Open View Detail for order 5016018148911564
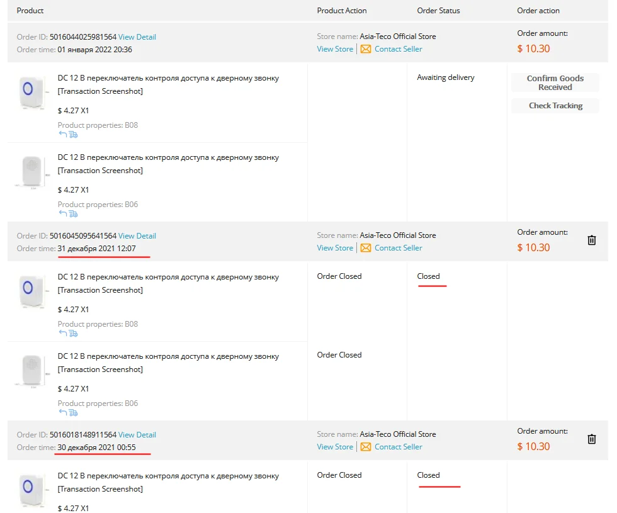This screenshot has width=617, height=513. click(137, 435)
